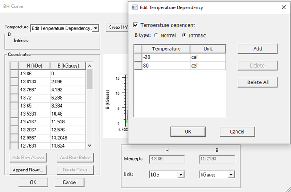Viewport: 291px width, 192px height.
Task: Select the H cell -13.2067
Action: point(34,130)
